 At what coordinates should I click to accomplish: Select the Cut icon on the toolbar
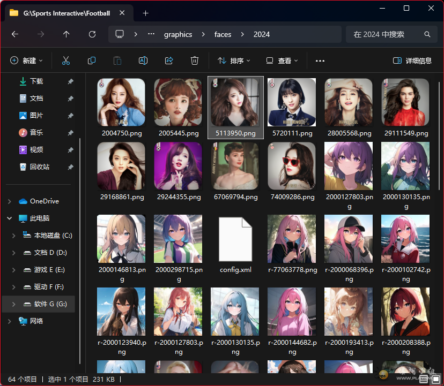(65, 60)
